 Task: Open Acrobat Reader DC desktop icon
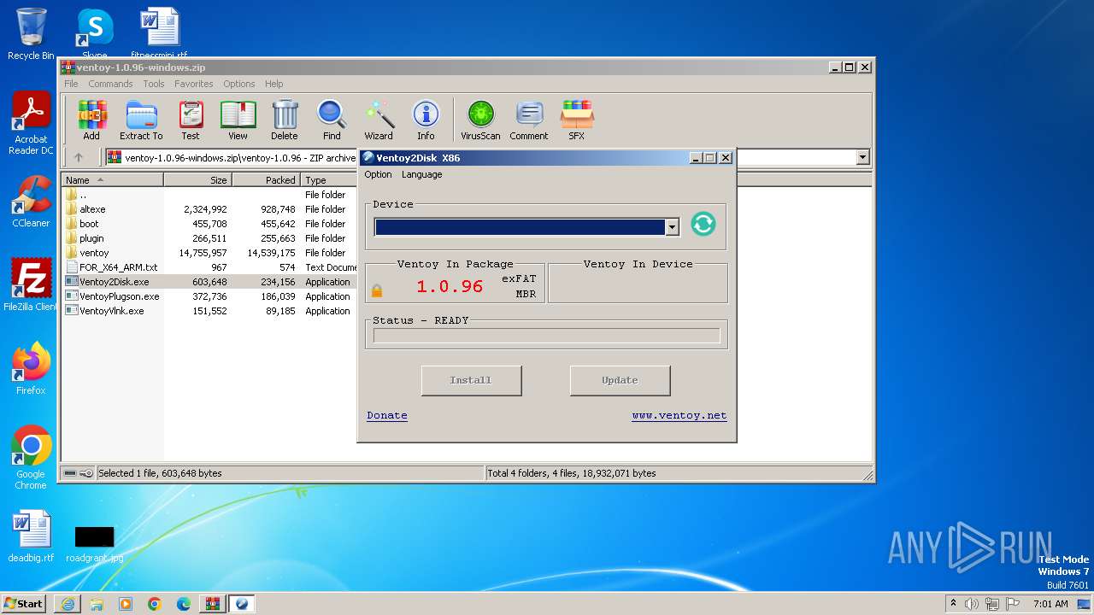31,124
